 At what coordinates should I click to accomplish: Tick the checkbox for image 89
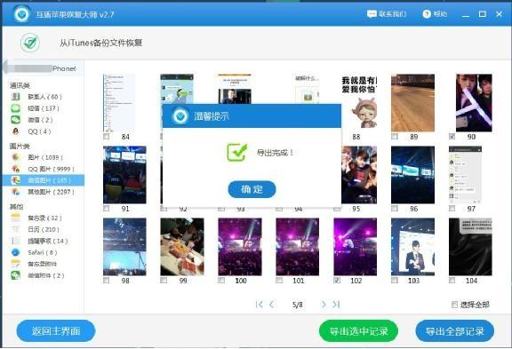tap(395, 137)
